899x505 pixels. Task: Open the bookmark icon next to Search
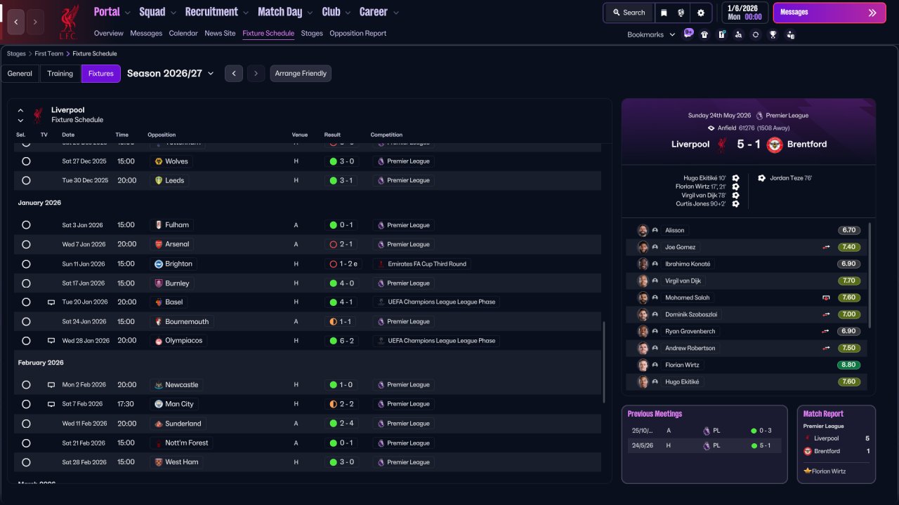coord(664,13)
